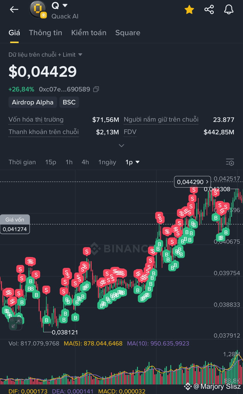
Task: Open the Square tab
Action: pos(128,33)
